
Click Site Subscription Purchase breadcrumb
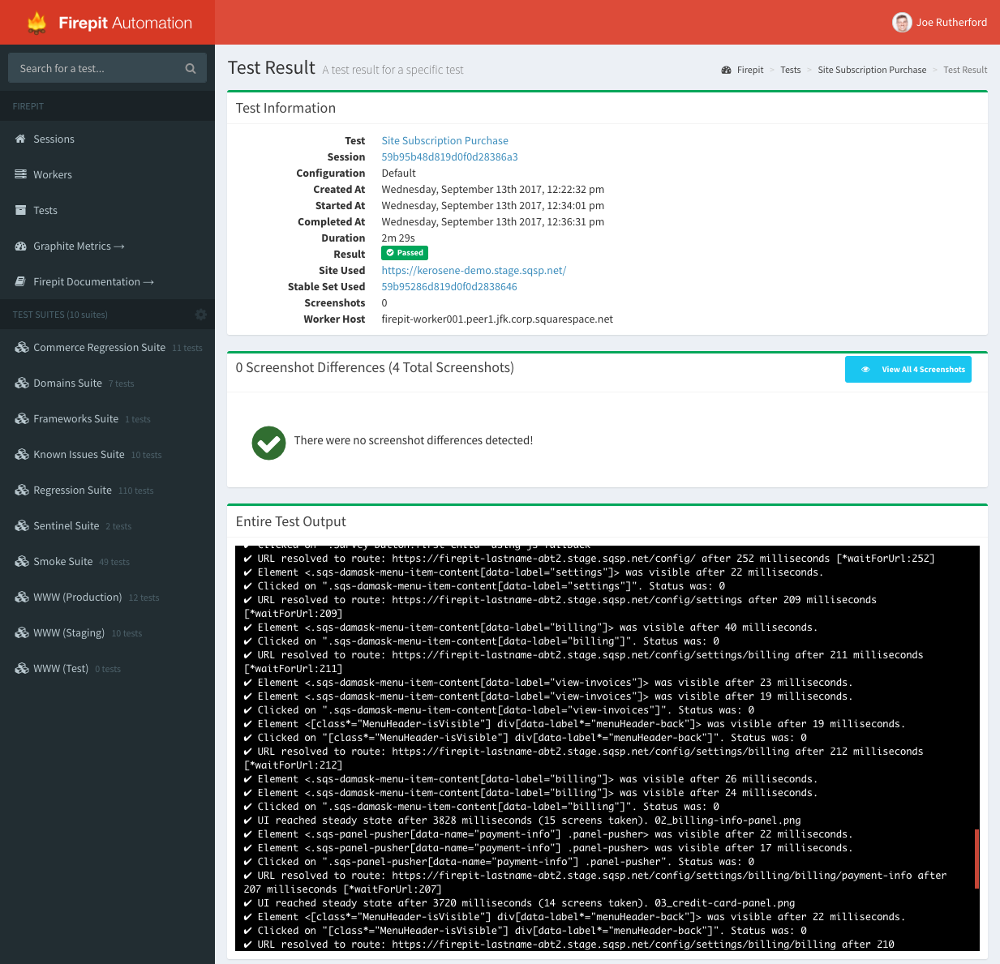[872, 71]
